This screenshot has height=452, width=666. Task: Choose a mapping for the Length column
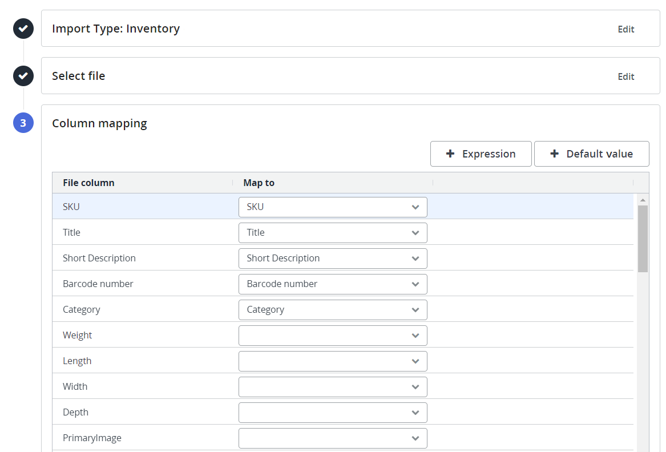click(332, 361)
